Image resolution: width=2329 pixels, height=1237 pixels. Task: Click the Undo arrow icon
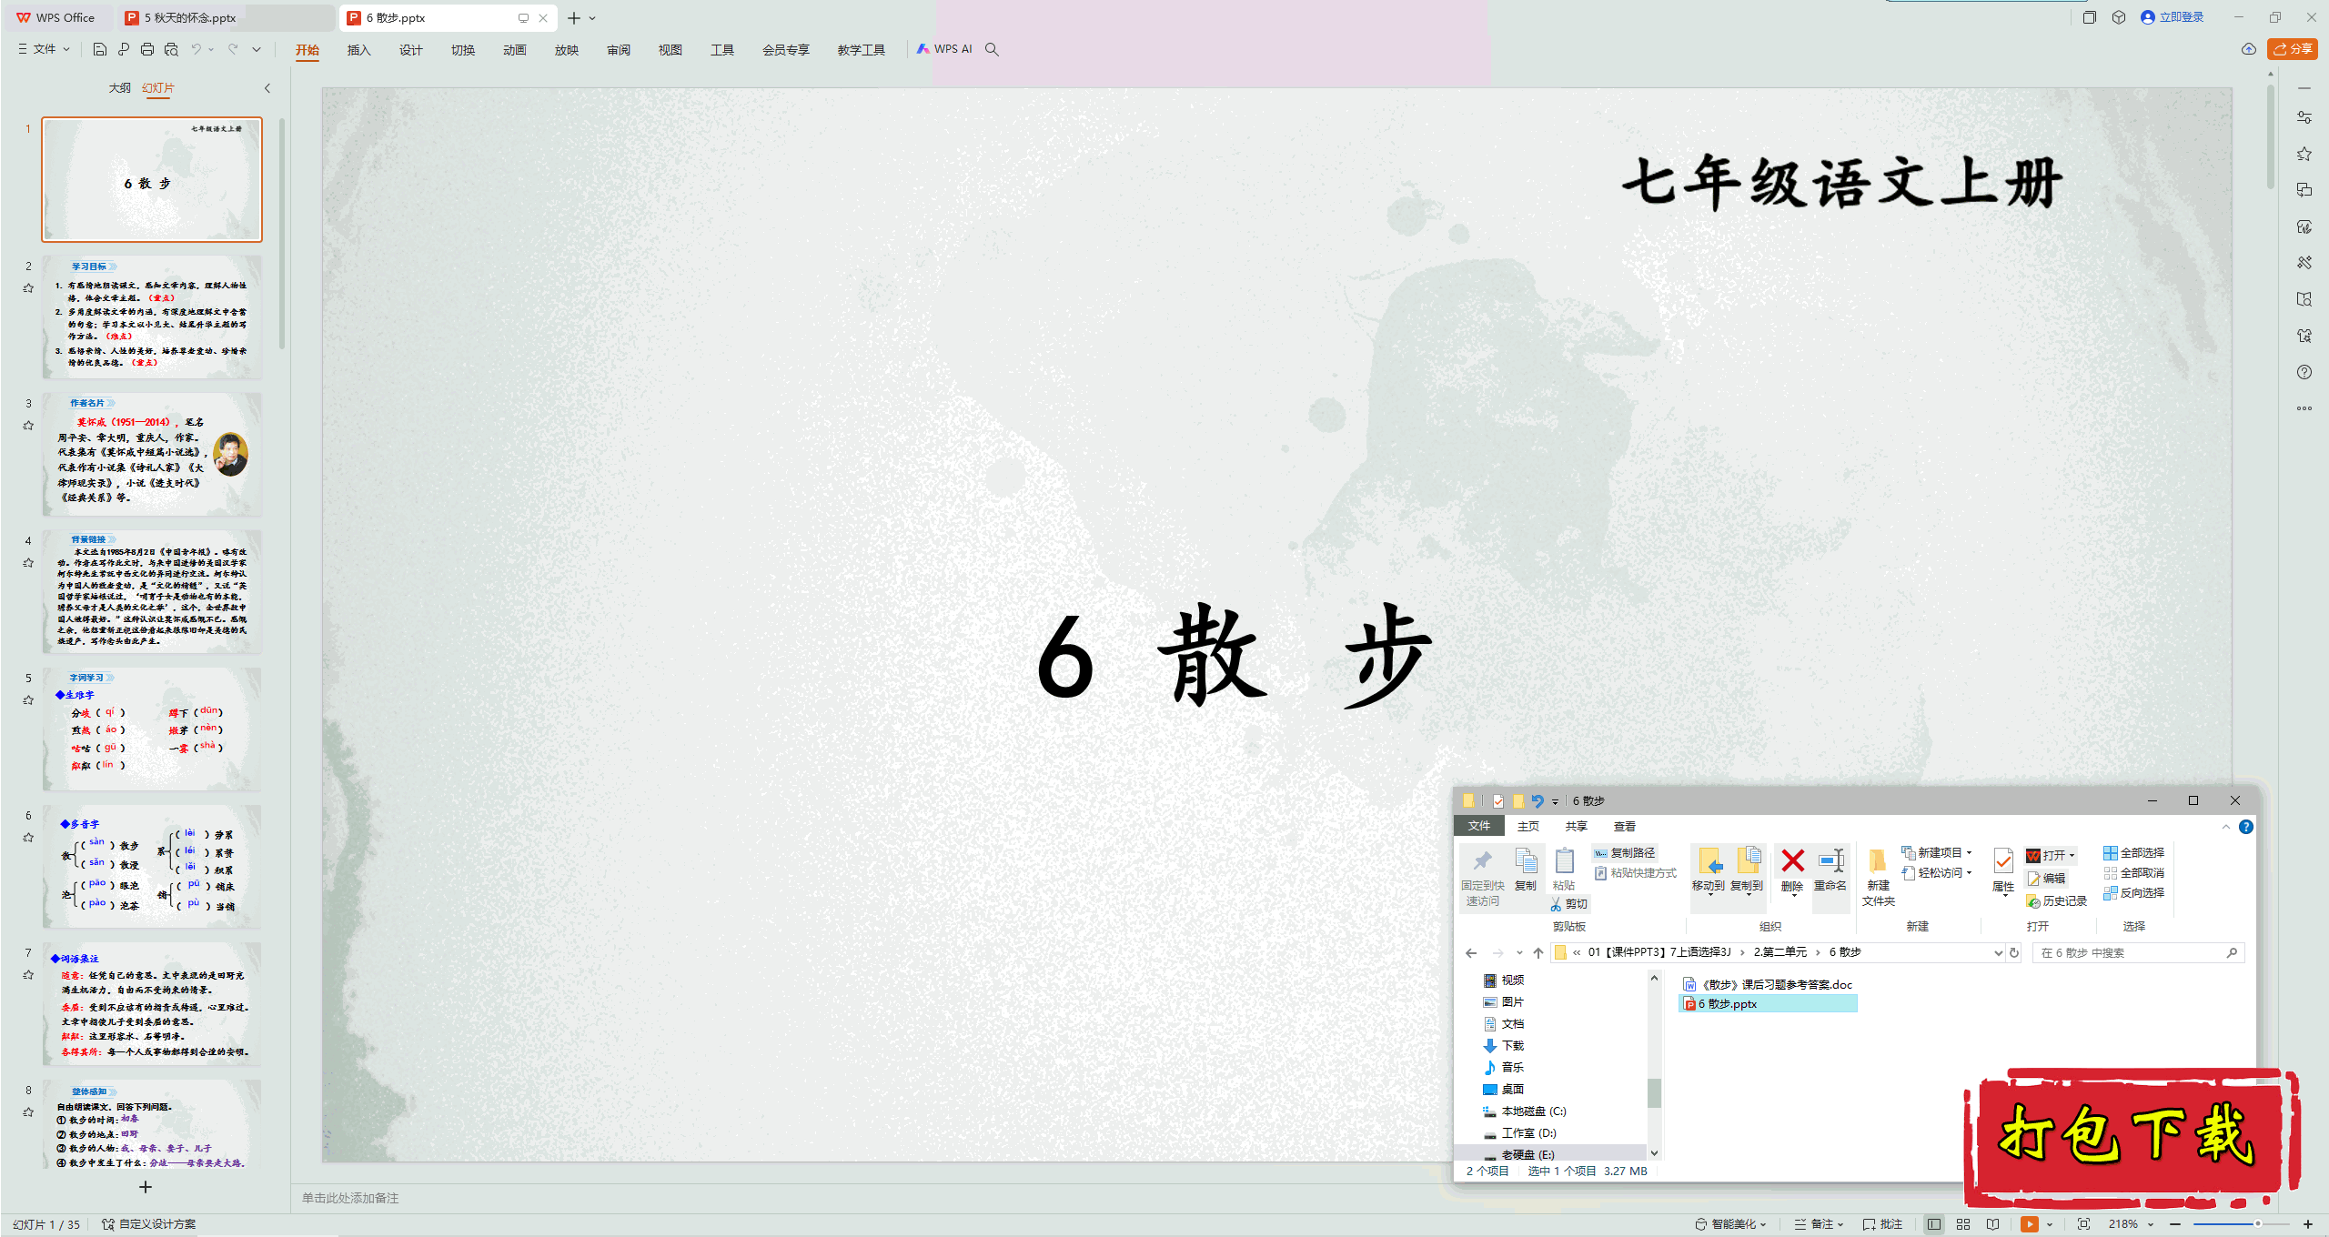point(196,49)
